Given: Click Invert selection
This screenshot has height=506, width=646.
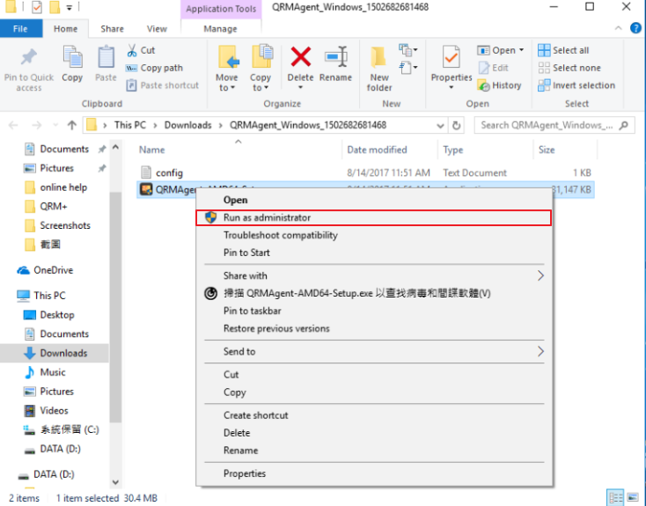Looking at the screenshot, I should coord(576,85).
